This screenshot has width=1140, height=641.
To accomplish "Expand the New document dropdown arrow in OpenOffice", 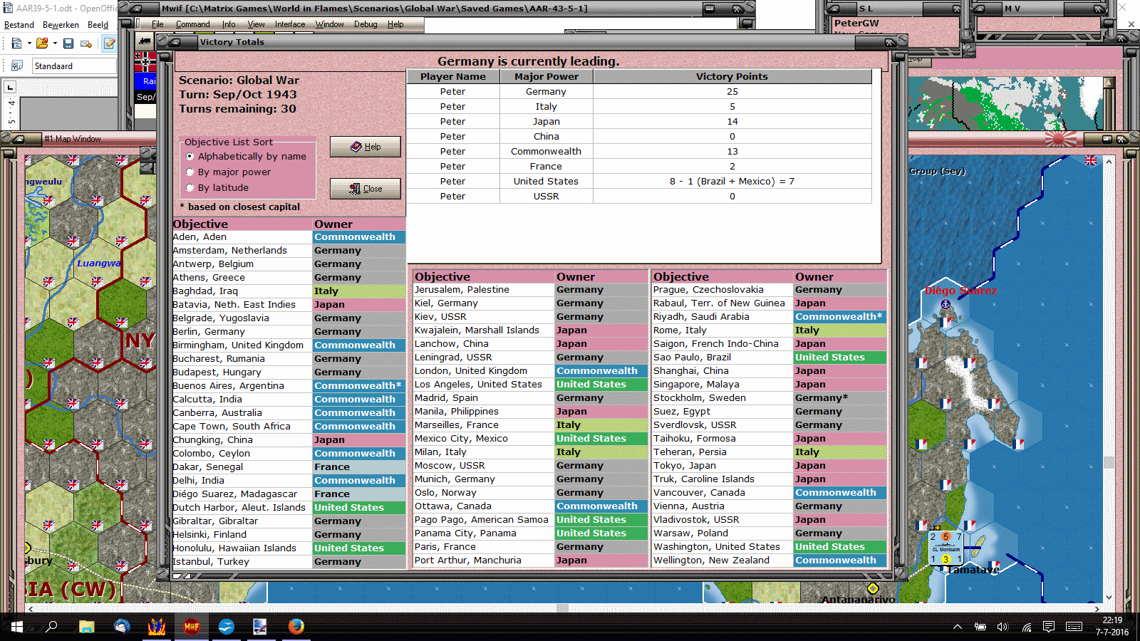I will (x=29, y=44).
